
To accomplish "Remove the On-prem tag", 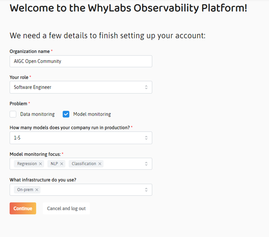I will coord(37,190).
